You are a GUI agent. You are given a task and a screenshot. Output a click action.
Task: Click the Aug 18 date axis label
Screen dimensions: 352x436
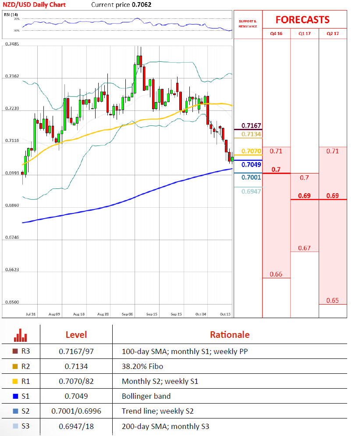78,314
